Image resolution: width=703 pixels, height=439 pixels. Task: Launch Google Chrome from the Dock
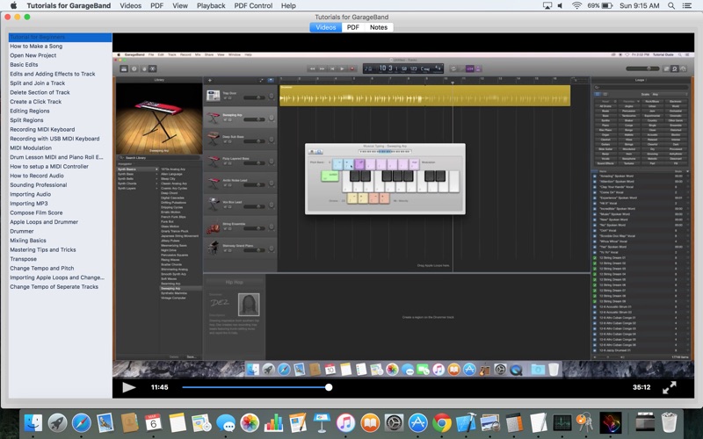tap(442, 422)
